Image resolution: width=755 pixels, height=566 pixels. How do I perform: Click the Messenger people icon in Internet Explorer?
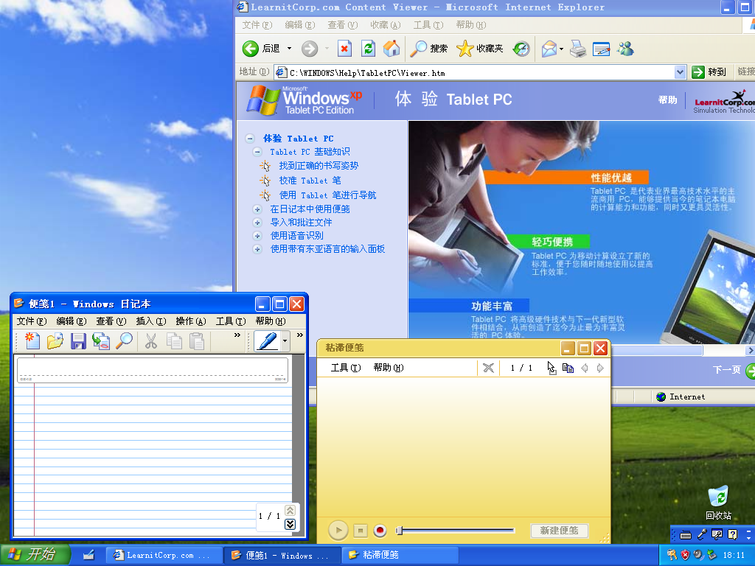pyautogui.click(x=625, y=49)
